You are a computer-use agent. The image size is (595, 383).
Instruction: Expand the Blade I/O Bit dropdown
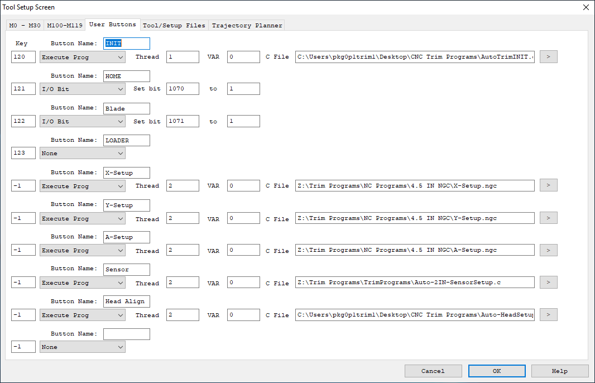point(82,122)
